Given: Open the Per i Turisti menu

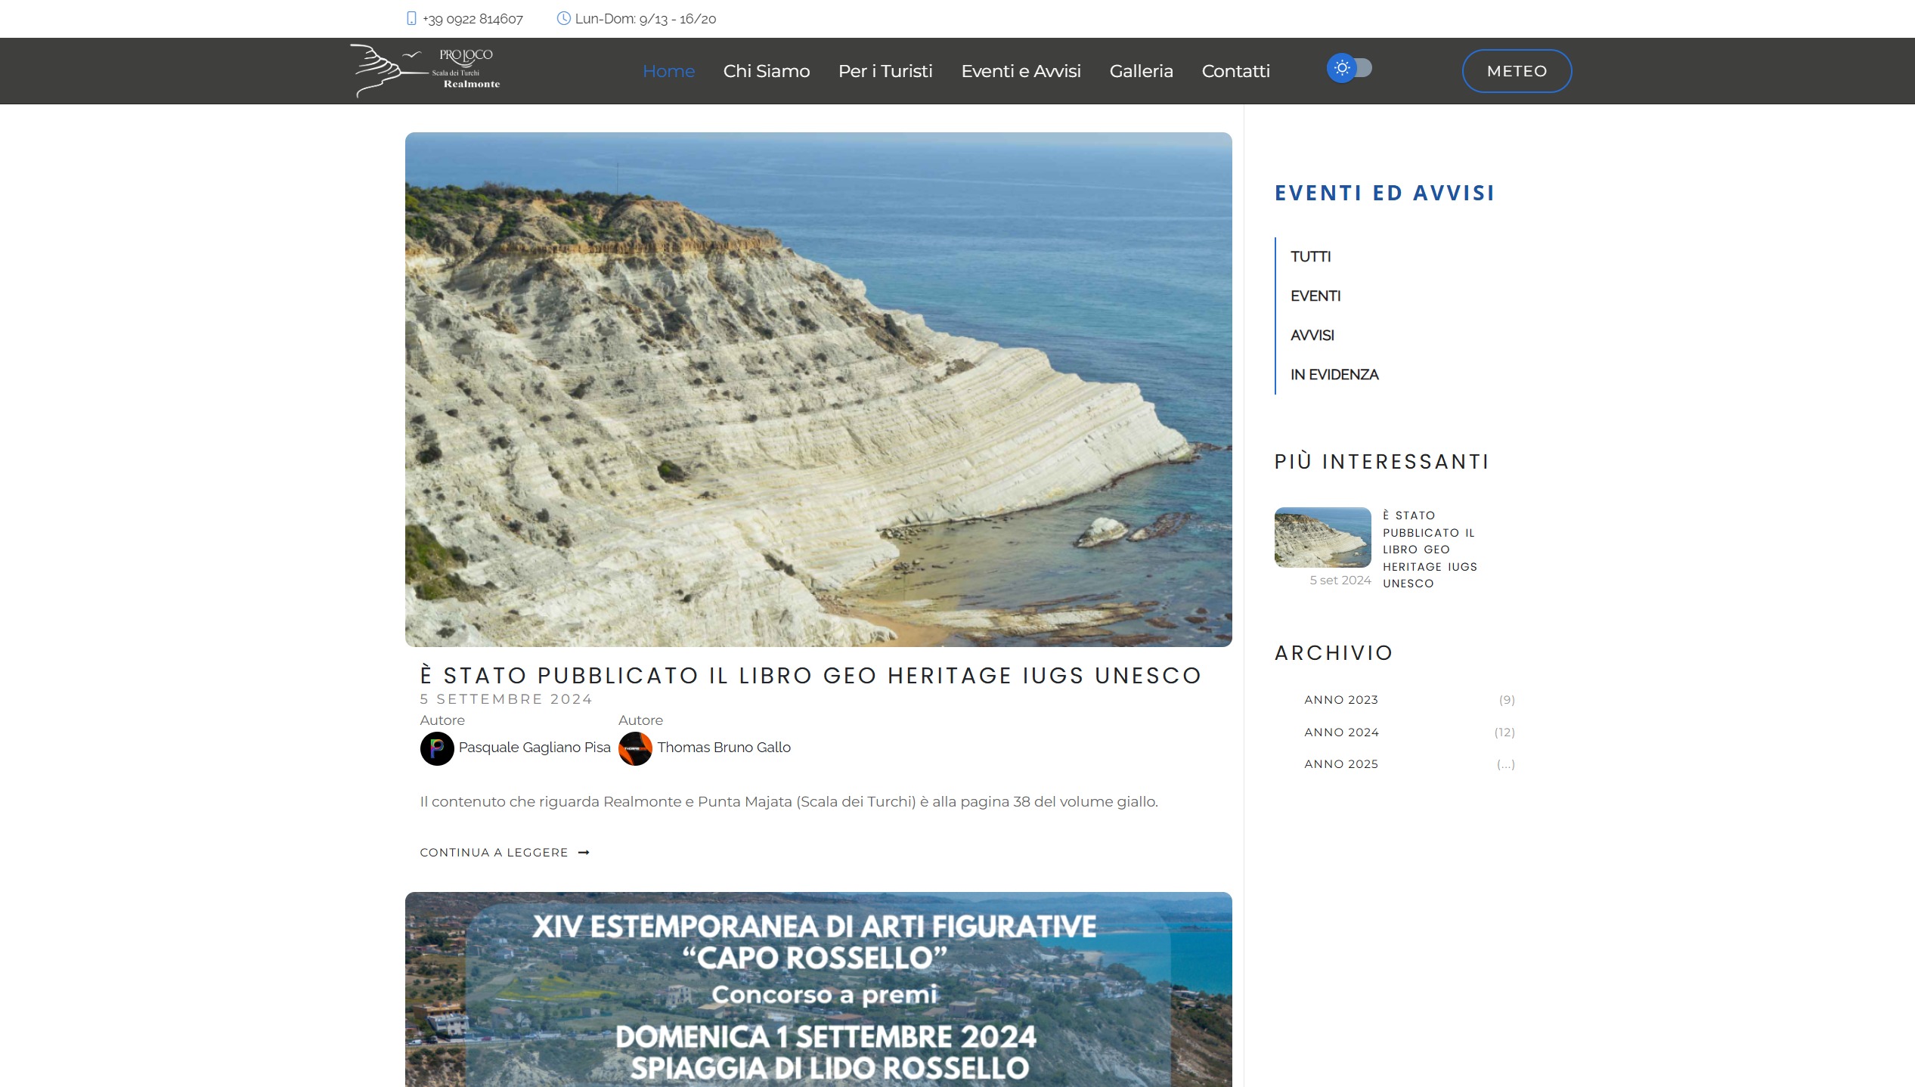Looking at the screenshot, I should pos(885,71).
